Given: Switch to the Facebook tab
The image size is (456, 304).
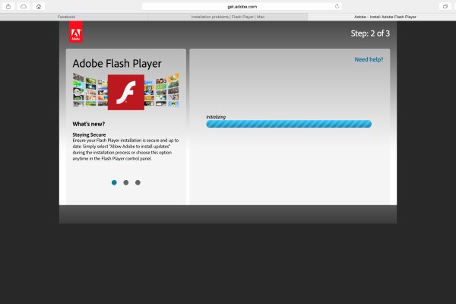Looking at the screenshot, I should point(66,16).
